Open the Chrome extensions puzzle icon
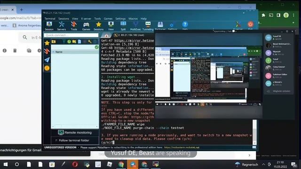The width and height of the screenshot is (301, 169). tap(263, 15)
